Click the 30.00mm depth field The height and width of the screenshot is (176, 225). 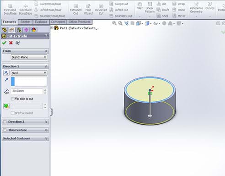pyautogui.click(x=27, y=91)
